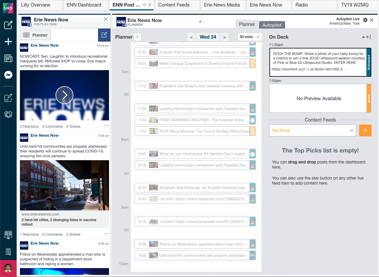Open the 6:35 teachers study planner item
This screenshot has height=277, width=379.
click(195, 52)
